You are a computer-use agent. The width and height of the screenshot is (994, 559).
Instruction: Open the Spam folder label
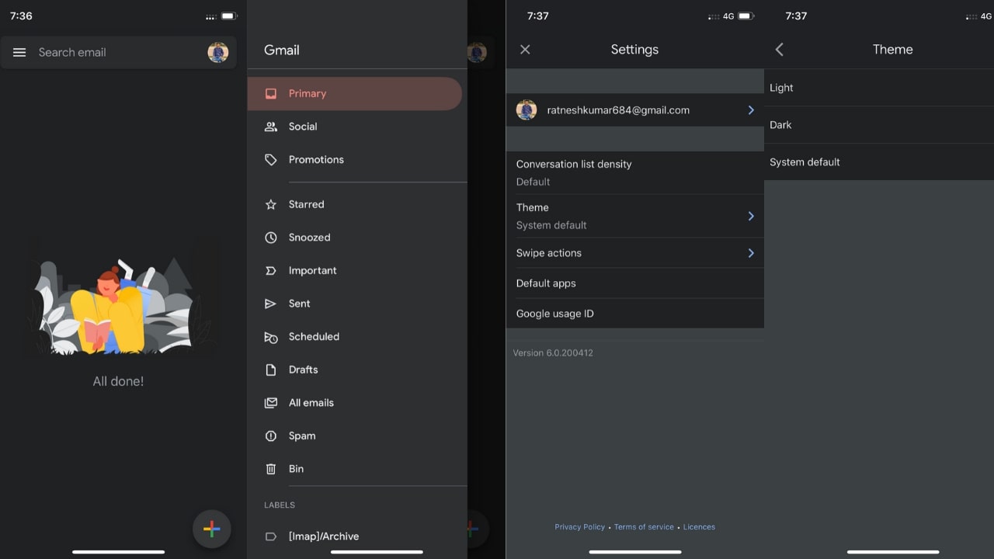pyautogui.click(x=302, y=436)
